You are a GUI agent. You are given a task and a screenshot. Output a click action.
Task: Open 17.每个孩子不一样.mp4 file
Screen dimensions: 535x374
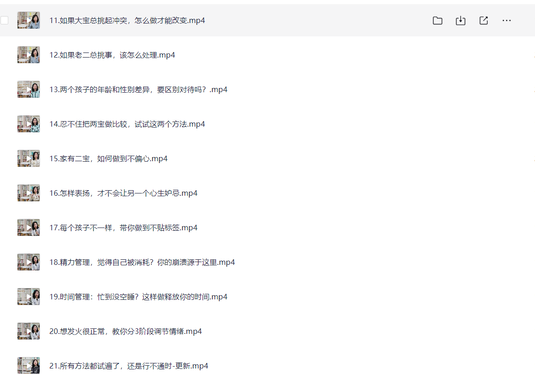point(123,228)
